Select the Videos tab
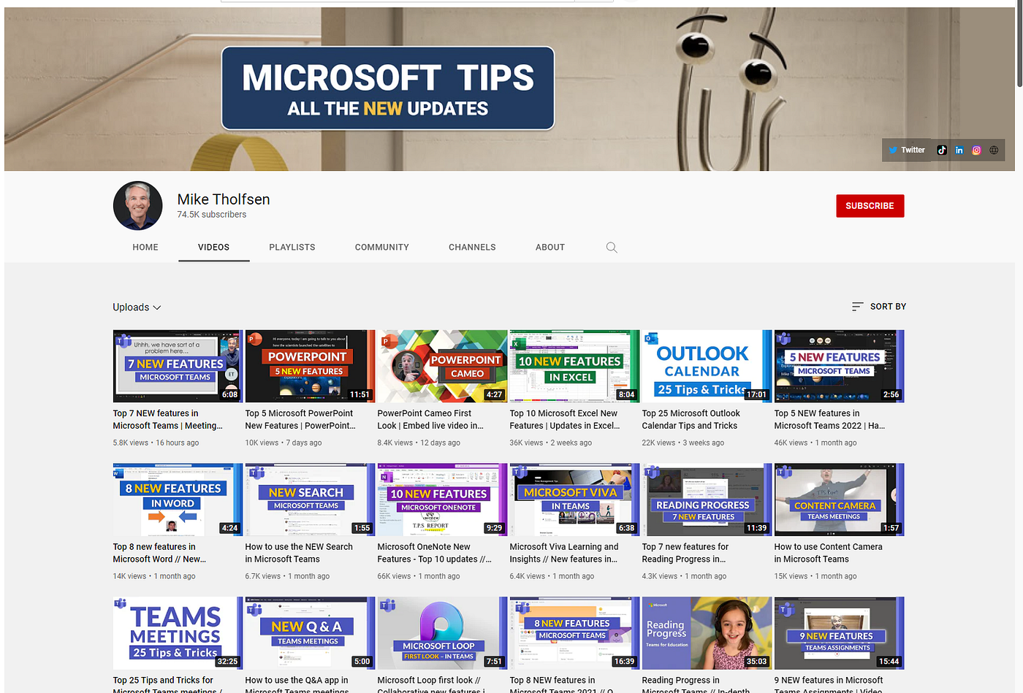Image resolution: width=1023 pixels, height=693 pixels. [213, 248]
